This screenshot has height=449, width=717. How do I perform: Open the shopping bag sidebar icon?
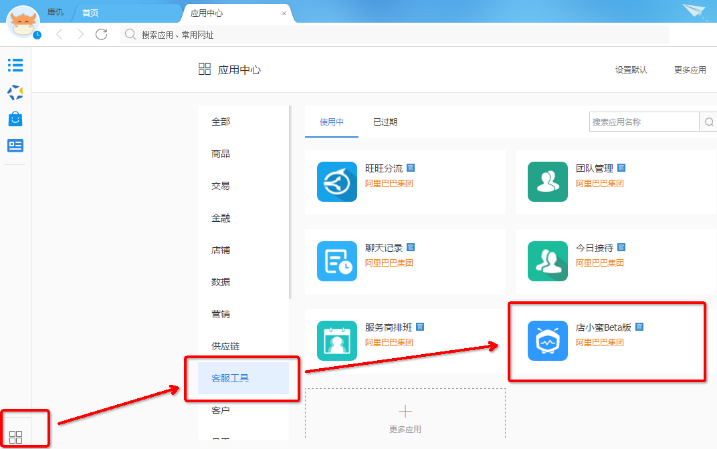[15, 119]
